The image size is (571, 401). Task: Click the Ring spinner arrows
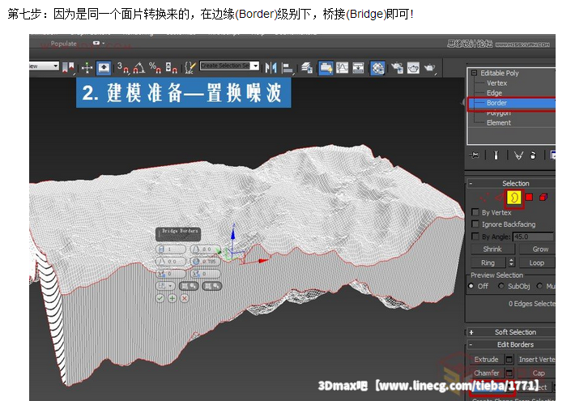pos(511,262)
